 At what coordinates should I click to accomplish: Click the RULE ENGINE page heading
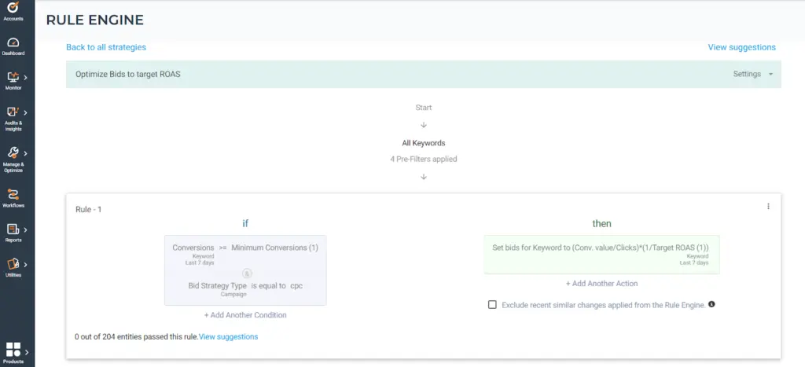[95, 20]
